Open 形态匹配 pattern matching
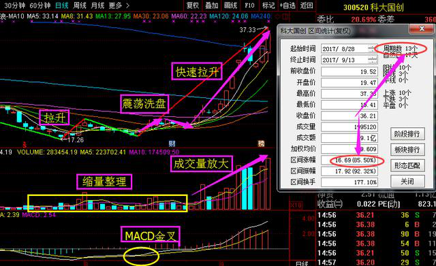The image size is (436, 266). tap(407, 165)
